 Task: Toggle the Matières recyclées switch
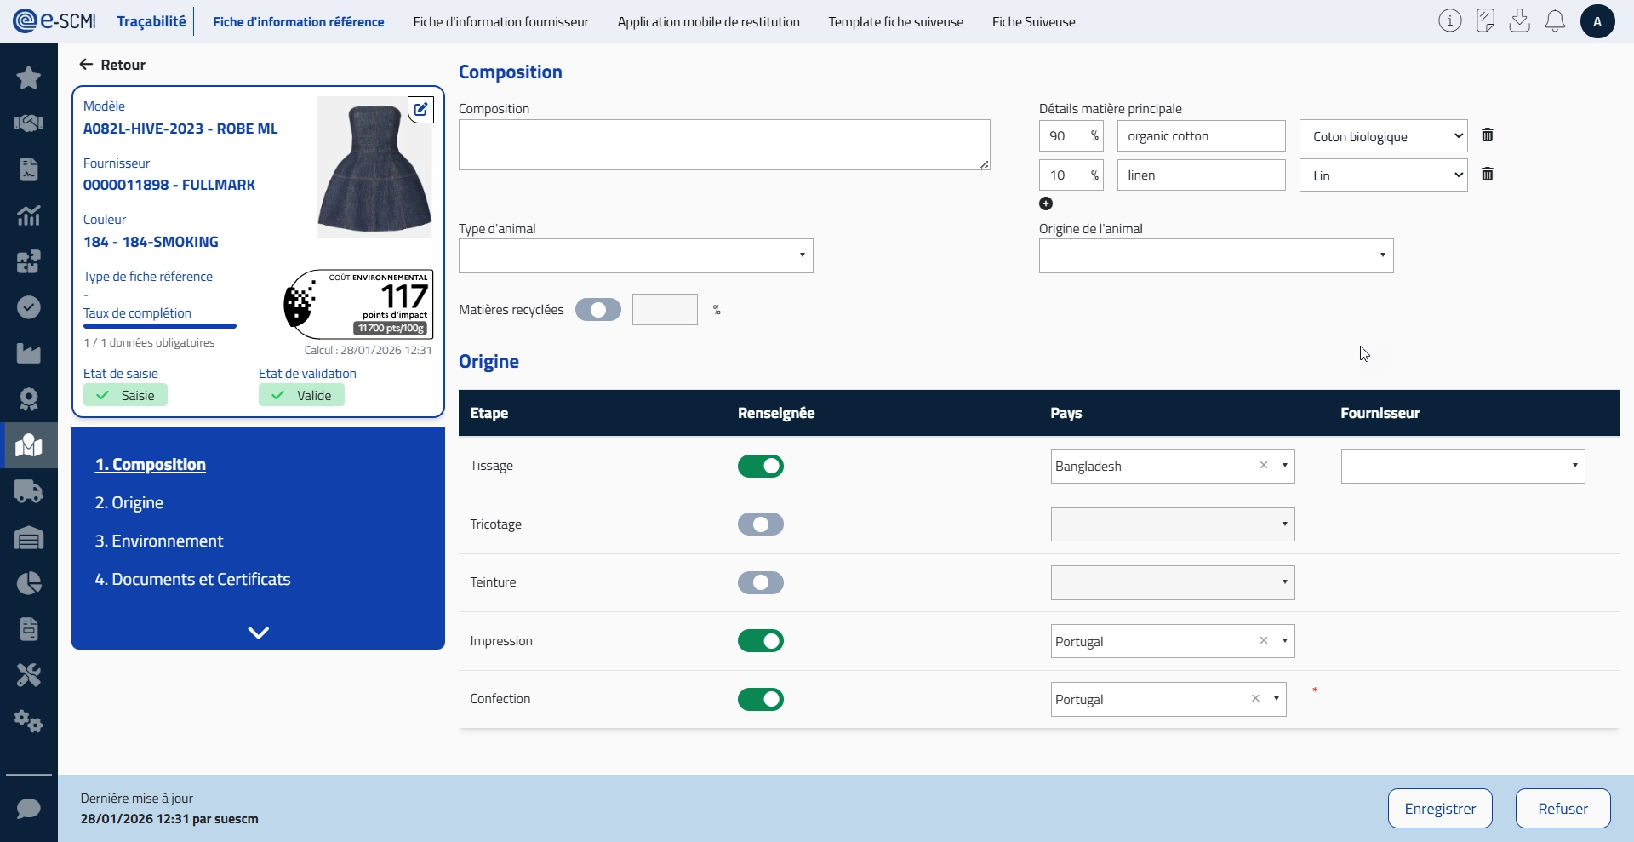pyautogui.click(x=598, y=310)
